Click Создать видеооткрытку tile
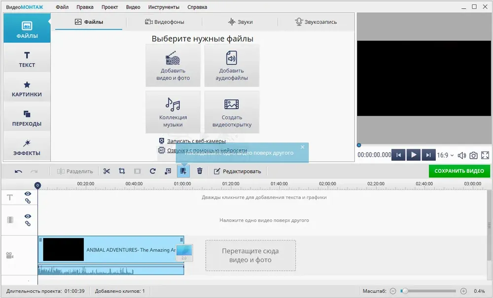Screen dimensions: 493x298 (232, 112)
